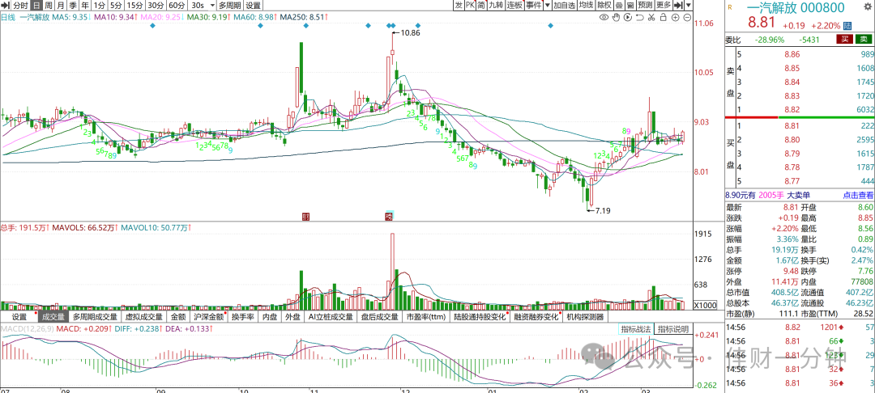Screen dimensions: 875x393
Task: Click the 叠 overlay icon
Action: pyautogui.click(x=620, y=5)
